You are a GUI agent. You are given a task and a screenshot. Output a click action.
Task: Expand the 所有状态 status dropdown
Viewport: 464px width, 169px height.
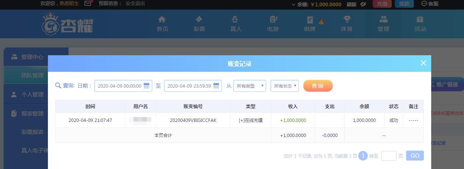285,86
